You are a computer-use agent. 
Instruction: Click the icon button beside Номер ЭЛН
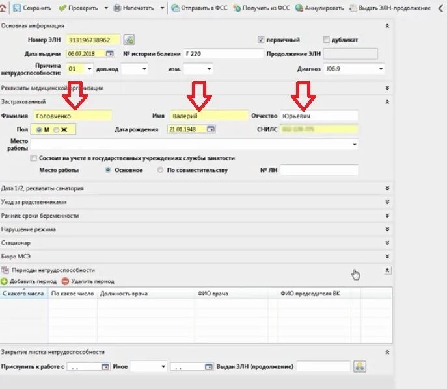pos(129,40)
